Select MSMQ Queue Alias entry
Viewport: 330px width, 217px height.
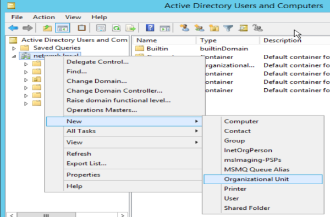[x=263, y=170]
